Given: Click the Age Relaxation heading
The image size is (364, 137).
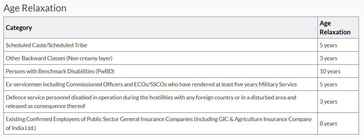Looking at the screenshot, I should pos(35,8).
